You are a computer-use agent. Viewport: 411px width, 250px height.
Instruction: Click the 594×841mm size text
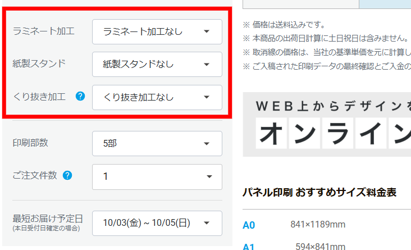(321, 246)
